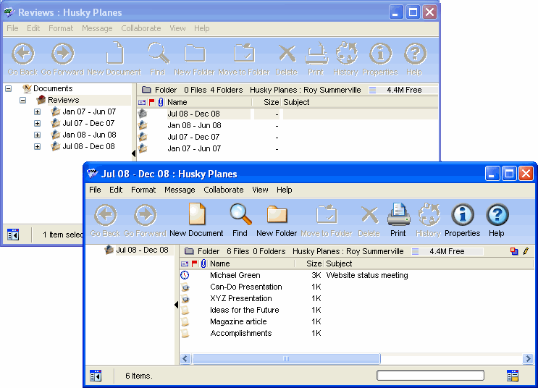Expand the Jul 08 - Dec 08 tree folder
This screenshot has height=388, width=538.
click(38, 147)
